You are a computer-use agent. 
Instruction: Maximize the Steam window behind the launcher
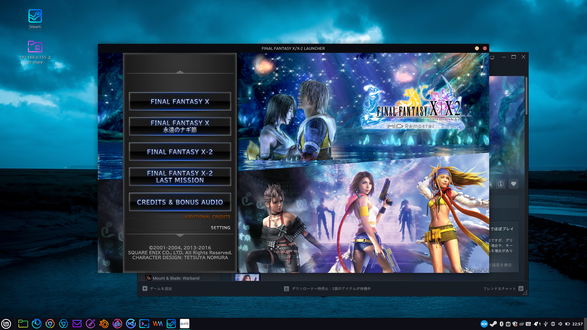(514, 57)
